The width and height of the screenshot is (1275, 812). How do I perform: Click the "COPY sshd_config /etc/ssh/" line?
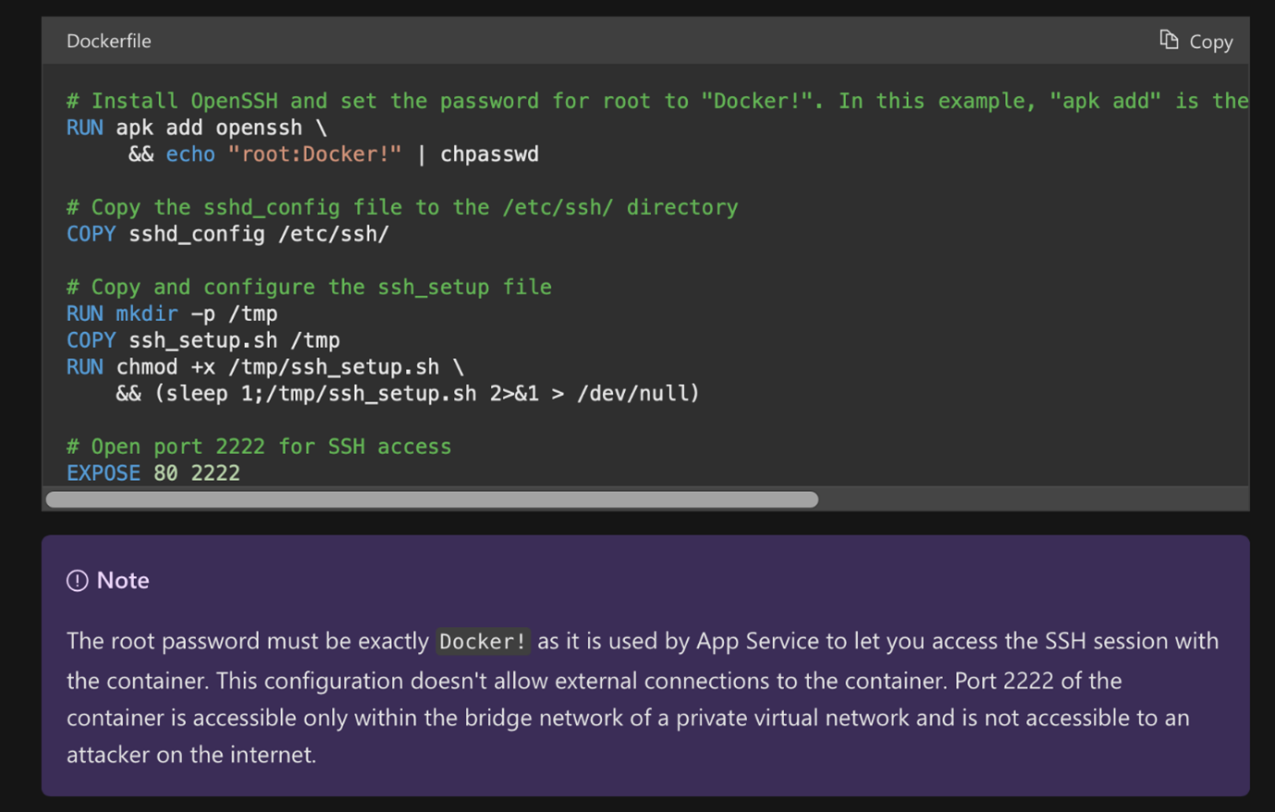point(227,234)
